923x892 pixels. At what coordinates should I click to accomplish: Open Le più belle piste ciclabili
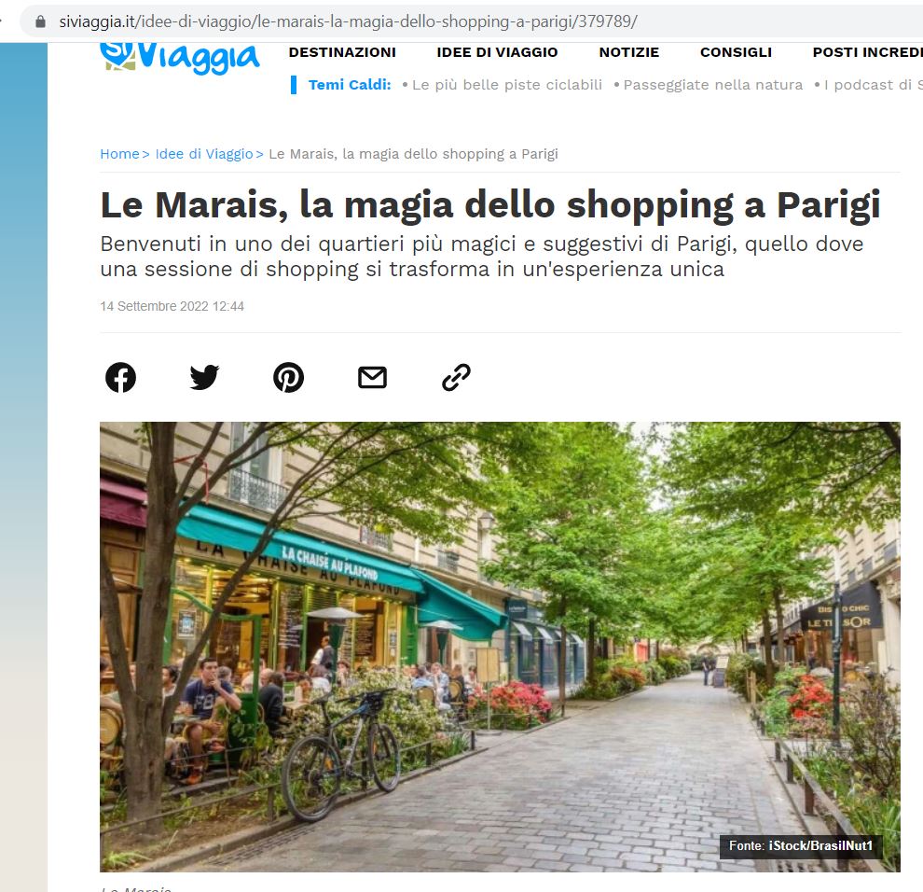[507, 85]
